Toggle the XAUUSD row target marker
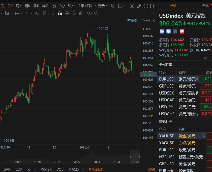This screenshot has height=172, width=212. click(204, 135)
